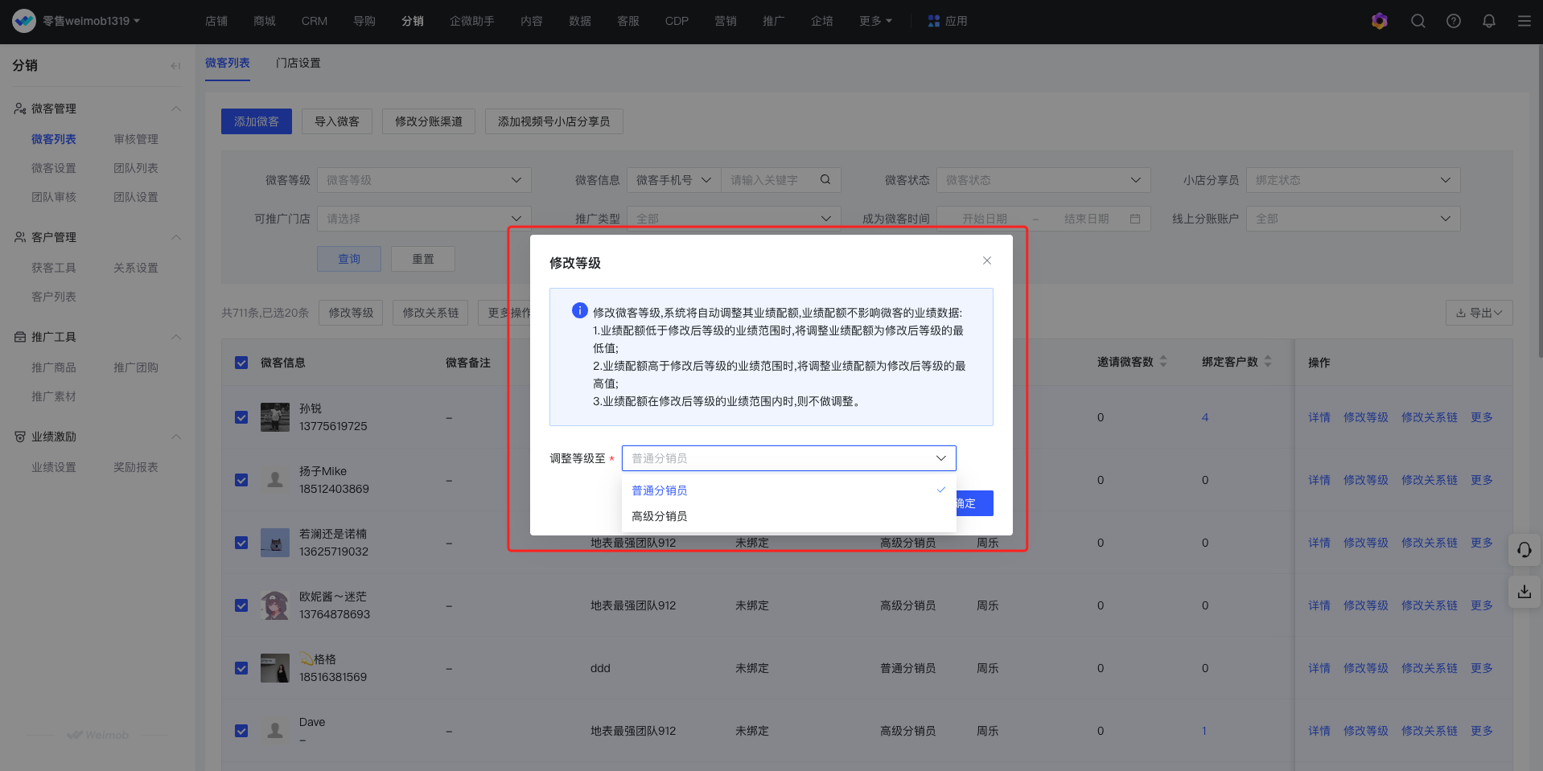This screenshot has height=771, width=1543.
Task: Switch to the 门店设置 tab
Action: tap(298, 63)
